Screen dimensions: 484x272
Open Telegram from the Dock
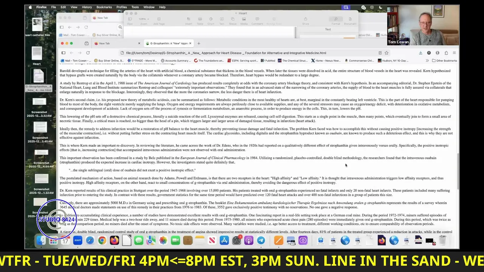tap(261, 241)
